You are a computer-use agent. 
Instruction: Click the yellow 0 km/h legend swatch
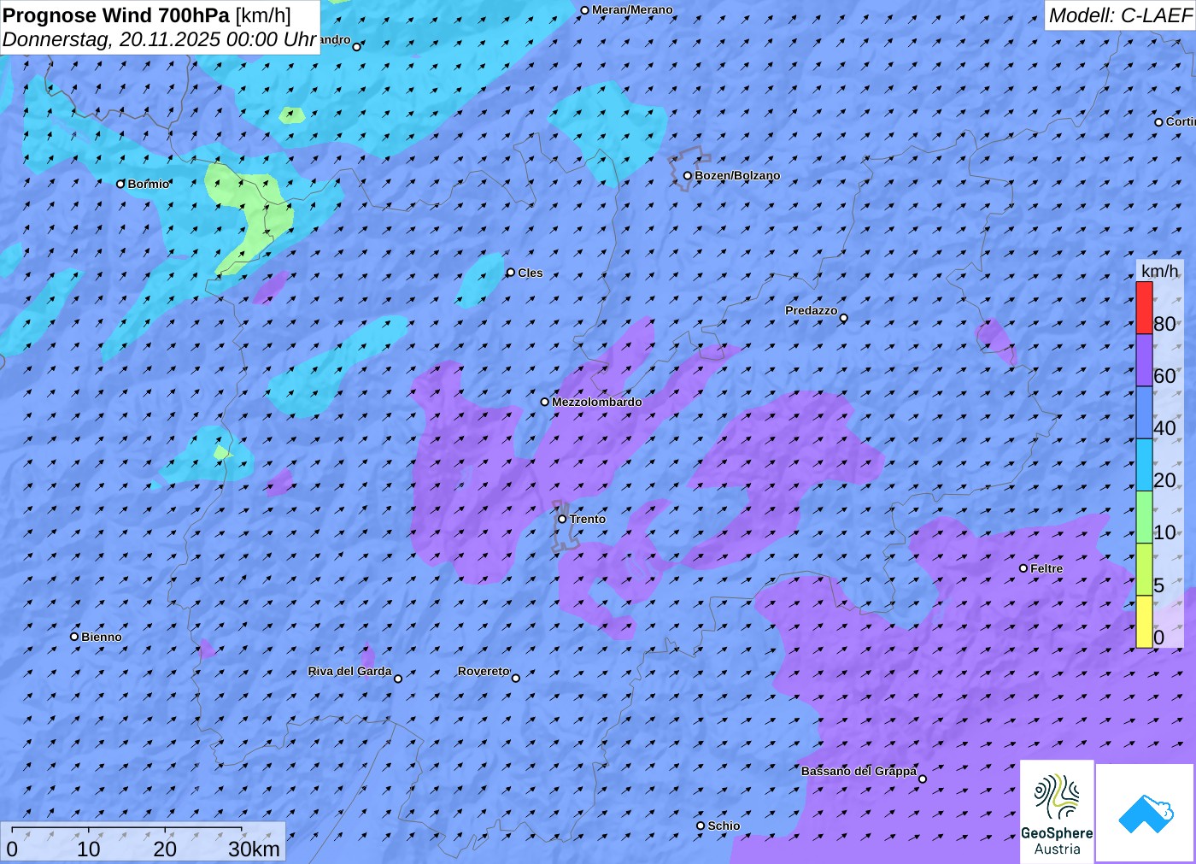point(1144,621)
